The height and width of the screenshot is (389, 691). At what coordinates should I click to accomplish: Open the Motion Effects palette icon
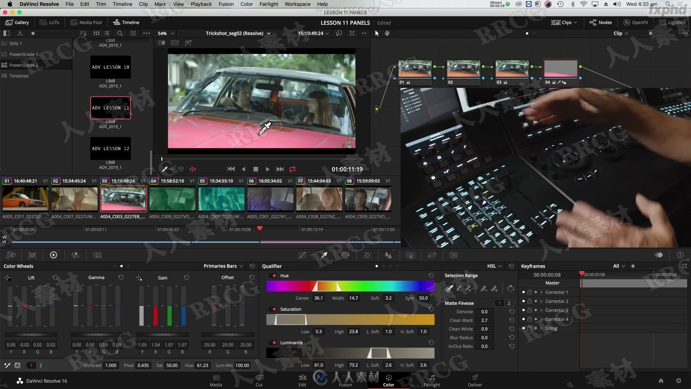(x=97, y=255)
